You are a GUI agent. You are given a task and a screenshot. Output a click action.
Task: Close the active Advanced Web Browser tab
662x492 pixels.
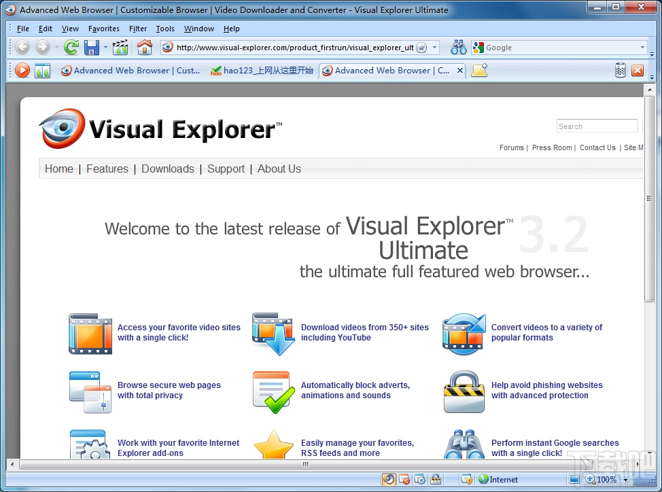(459, 71)
